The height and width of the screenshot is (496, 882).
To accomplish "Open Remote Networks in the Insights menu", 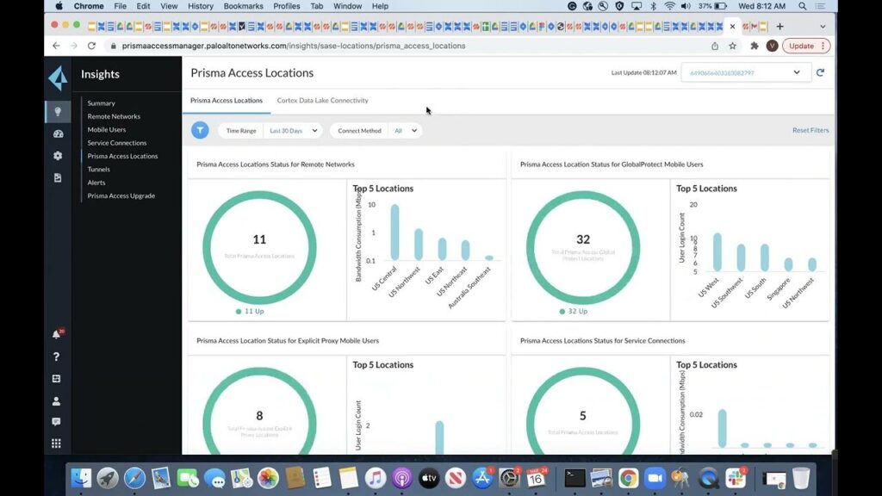I will tap(114, 116).
